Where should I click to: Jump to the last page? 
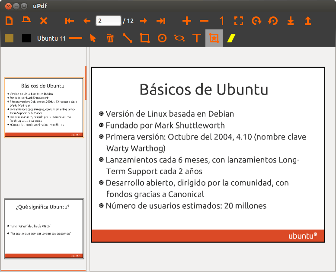pos(161,21)
